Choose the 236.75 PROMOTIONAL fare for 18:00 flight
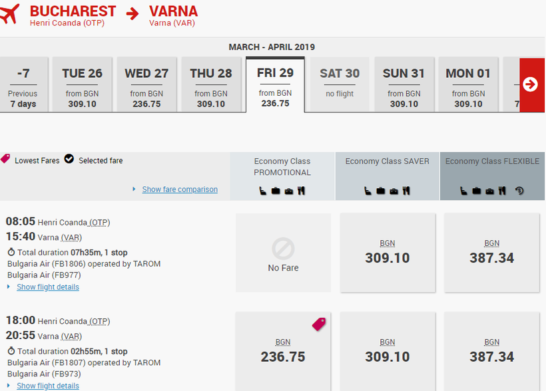This screenshot has height=391, width=546. click(283, 351)
